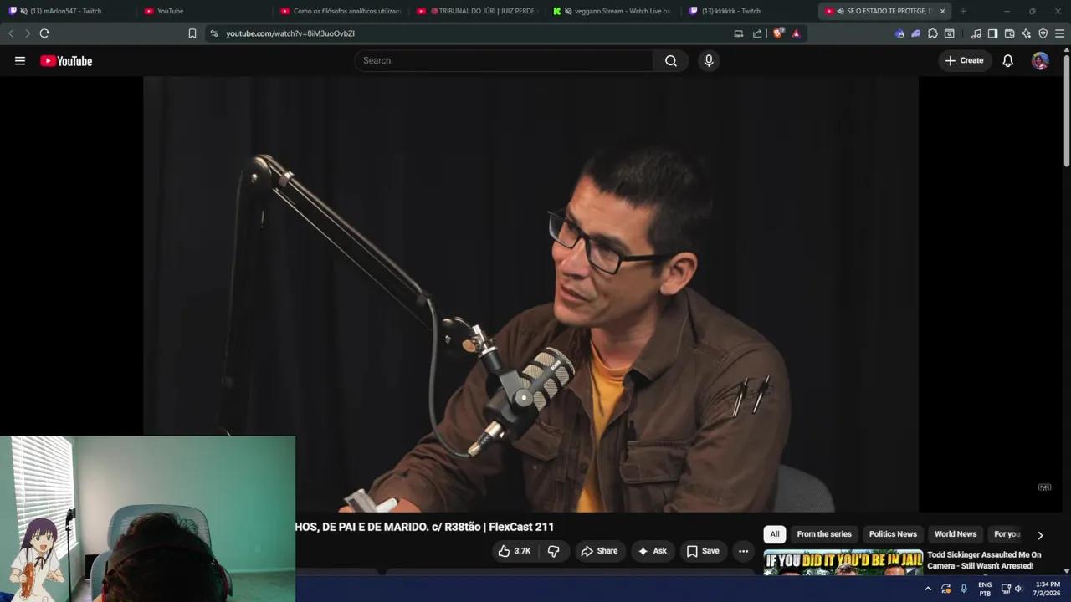The image size is (1071, 602).
Task: Open the YouTube guide hamburger menu
Action: [20, 61]
